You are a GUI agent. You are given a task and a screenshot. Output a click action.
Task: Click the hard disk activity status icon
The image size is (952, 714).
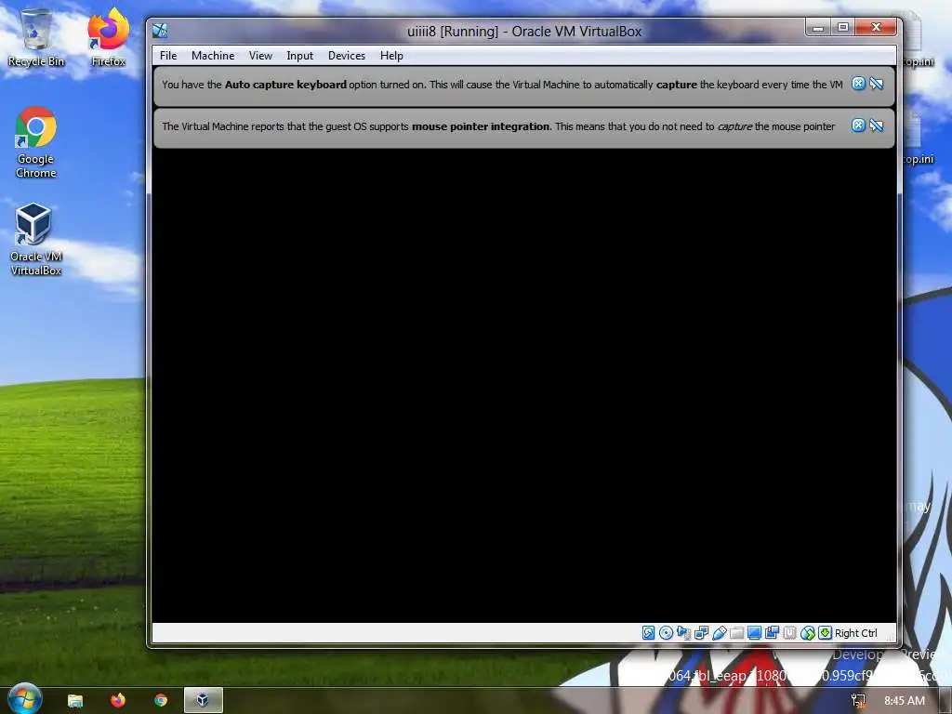(x=648, y=632)
